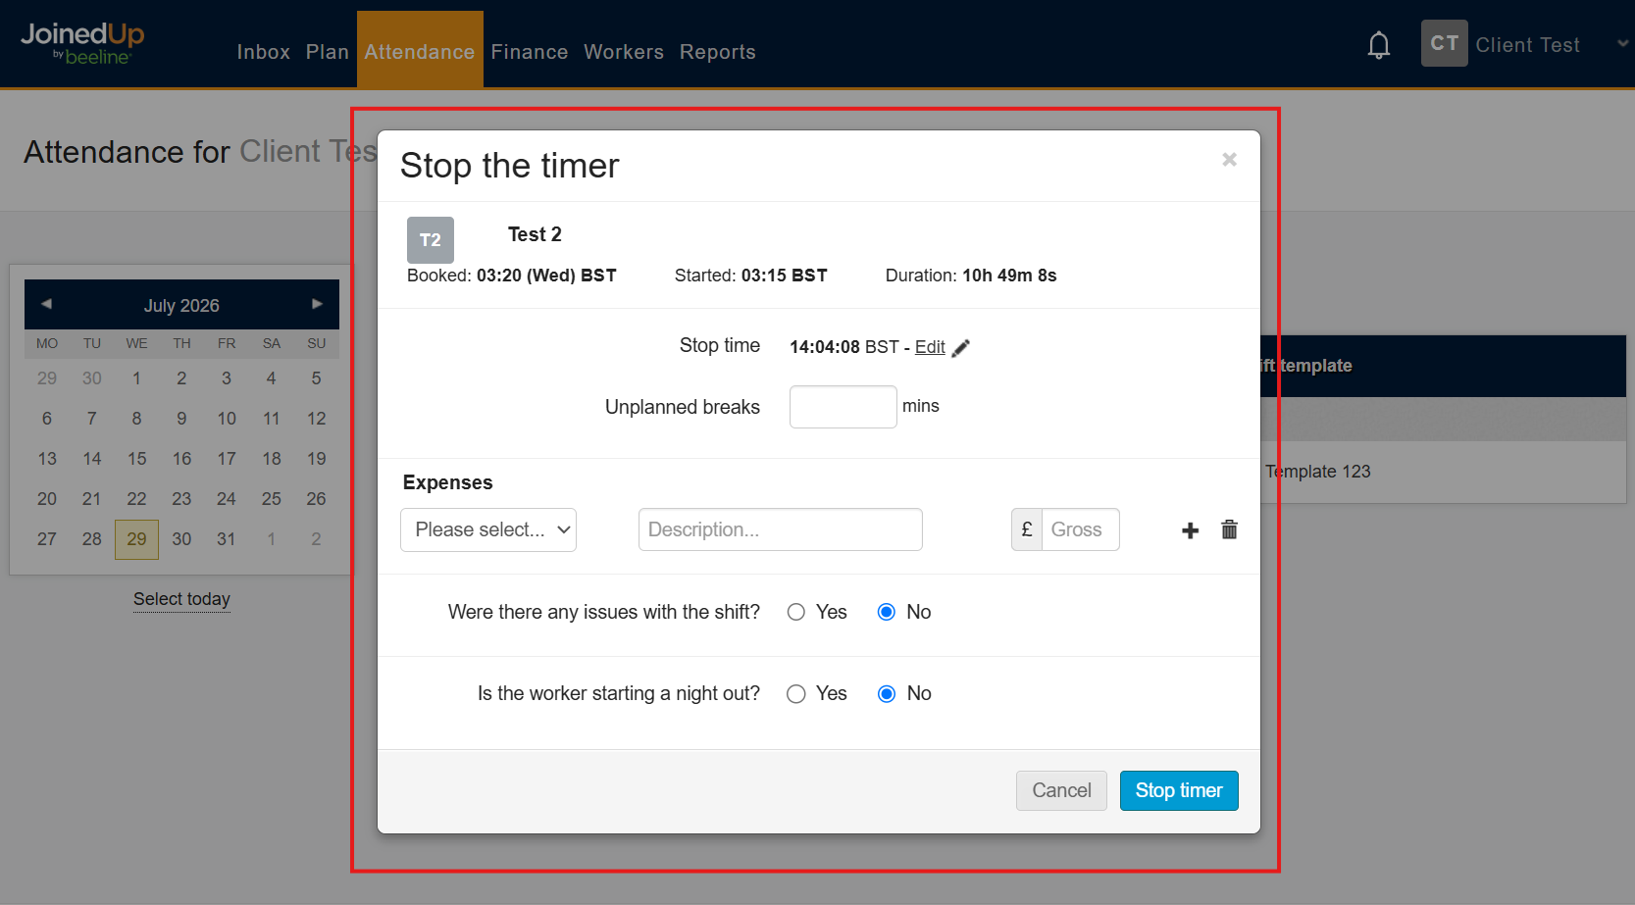Click the Cancel button

pos(1061,790)
